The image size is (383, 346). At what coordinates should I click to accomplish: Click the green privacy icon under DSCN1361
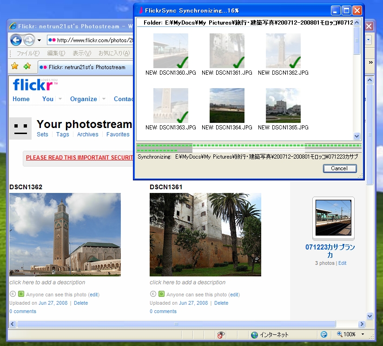point(161,294)
